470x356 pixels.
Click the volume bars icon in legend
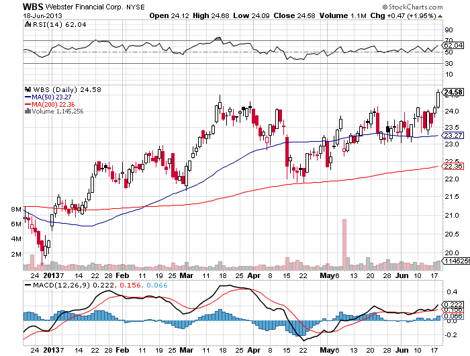[x=28, y=112]
